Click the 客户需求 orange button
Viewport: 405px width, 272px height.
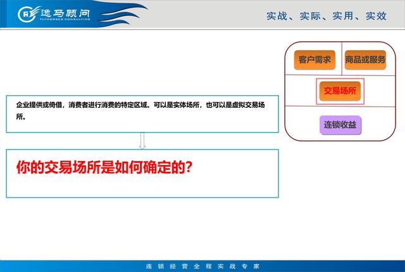click(315, 60)
